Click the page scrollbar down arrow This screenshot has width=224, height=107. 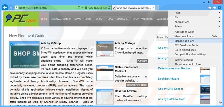pos(220,102)
